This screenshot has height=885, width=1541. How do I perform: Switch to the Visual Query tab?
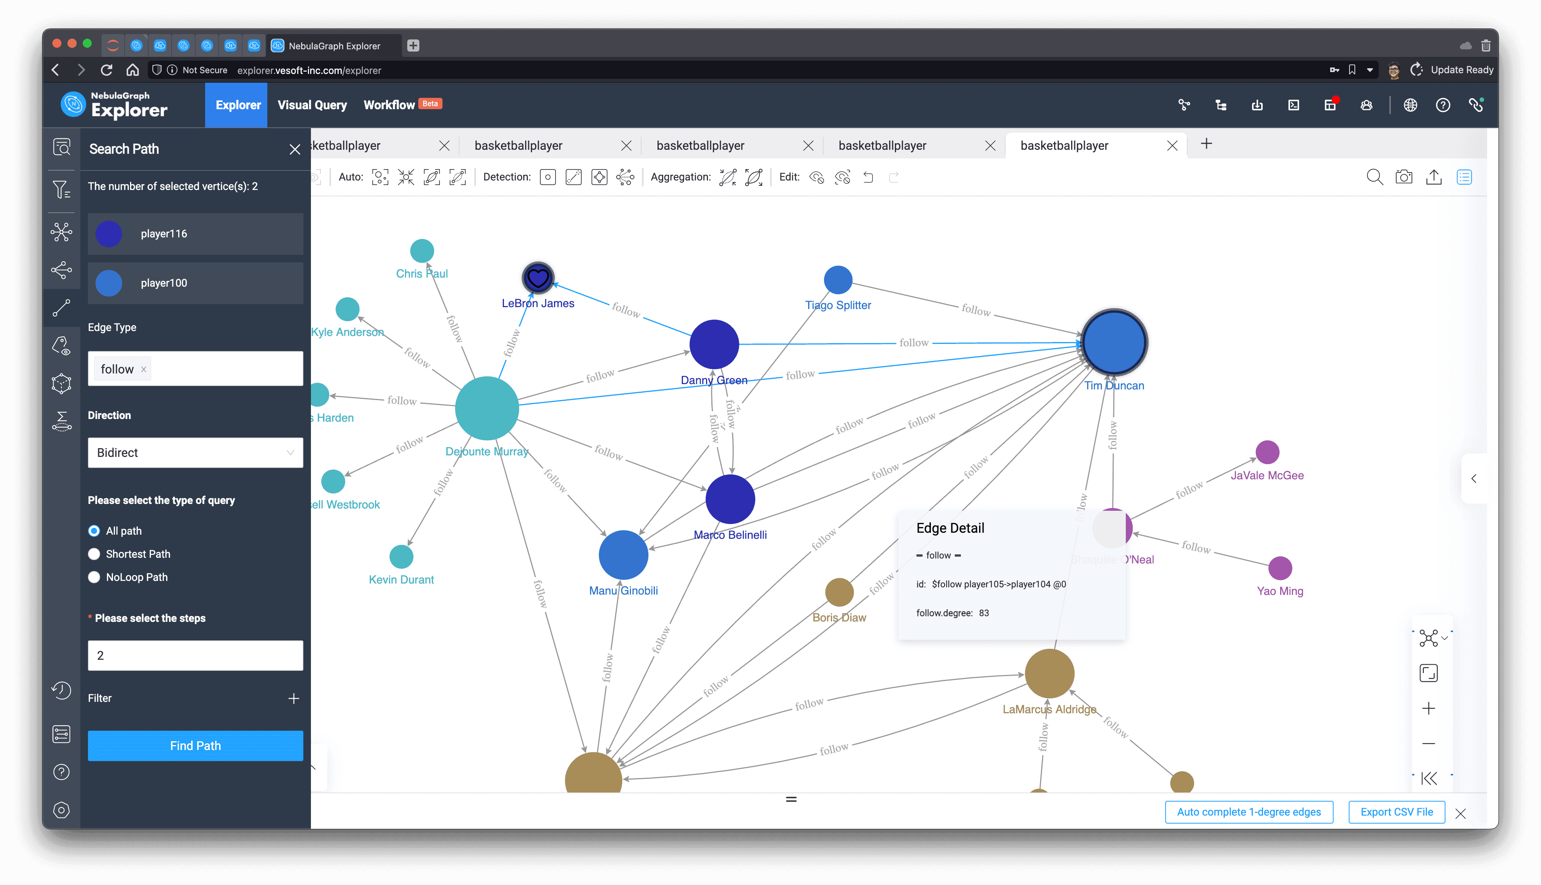(x=312, y=105)
